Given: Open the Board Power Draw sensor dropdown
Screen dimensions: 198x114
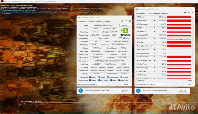Looking at the screenshot, I should (155, 57).
